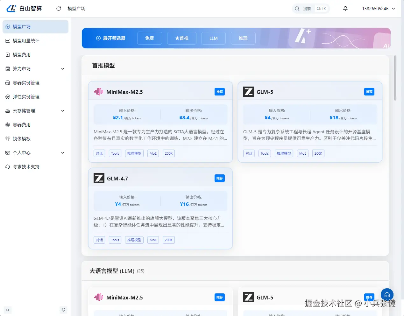Click the 模型费用 sidebar icon
Viewport: 404px width, 316px height.
[x=8, y=55]
